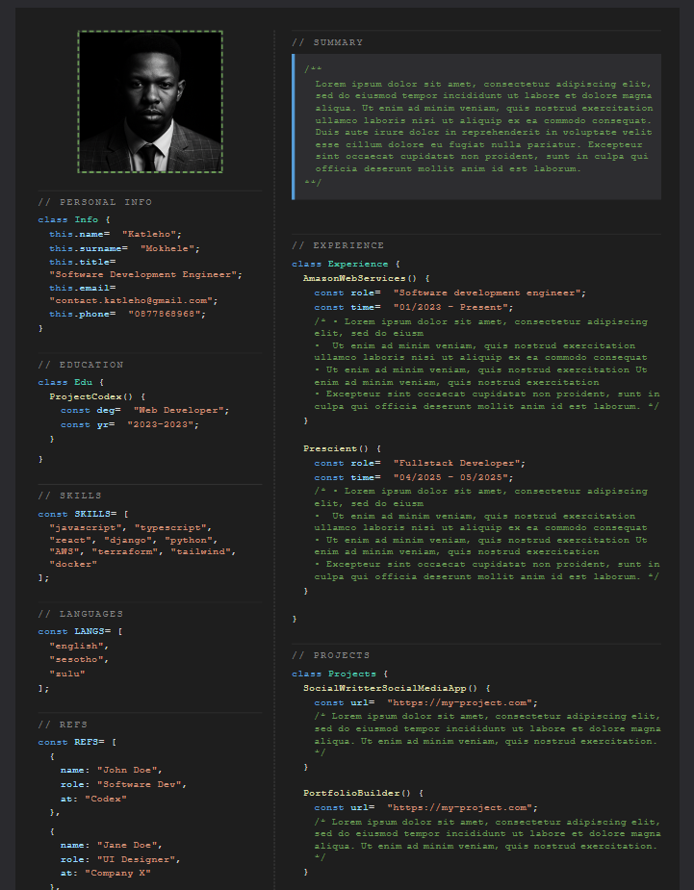Click the "python" skill

tap(191, 541)
